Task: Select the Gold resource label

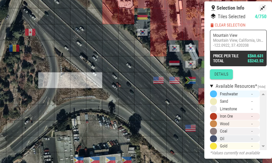Action: click(224, 146)
